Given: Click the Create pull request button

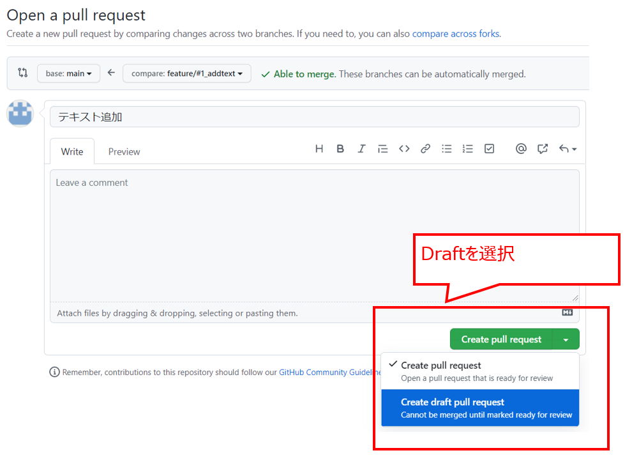Looking at the screenshot, I should tap(500, 339).
